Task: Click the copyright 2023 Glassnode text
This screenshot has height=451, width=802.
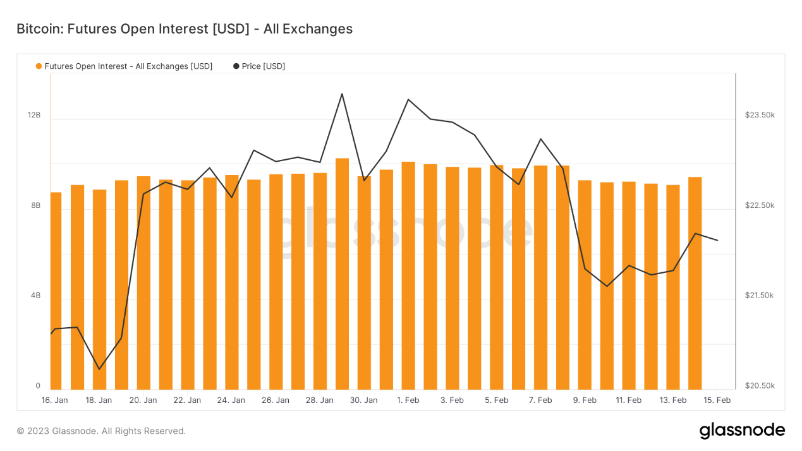Action: 101,431
